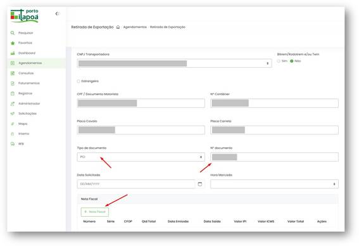Click the Administrador sidebar icon
359x246 pixels.
(13, 104)
